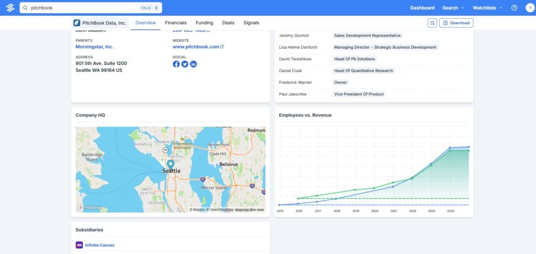This screenshot has width=536, height=254.
Task: Expand the Search dropdown in header
Action: (453, 8)
